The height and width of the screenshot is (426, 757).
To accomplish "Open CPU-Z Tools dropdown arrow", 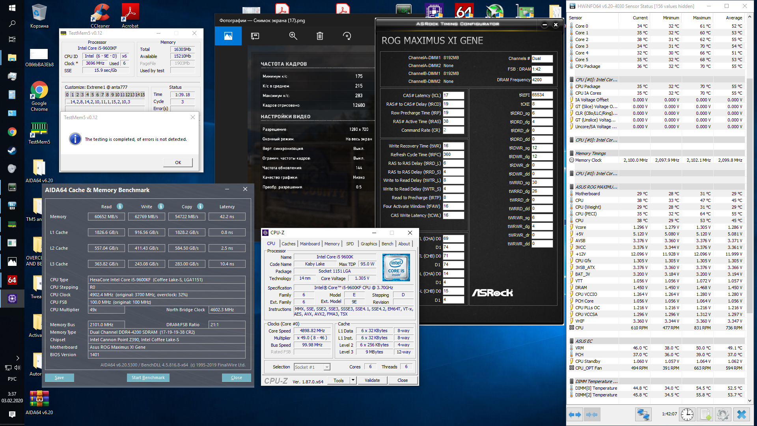I will [353, 380].
